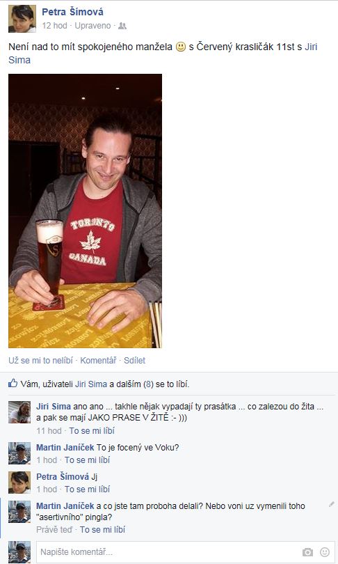Click the thumbs-up likes icon
Viewport: 338px width, 564px height.
click(x=13, y=384)
